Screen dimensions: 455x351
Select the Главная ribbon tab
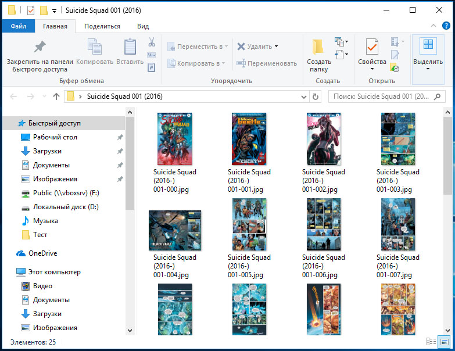pos(55,26)
